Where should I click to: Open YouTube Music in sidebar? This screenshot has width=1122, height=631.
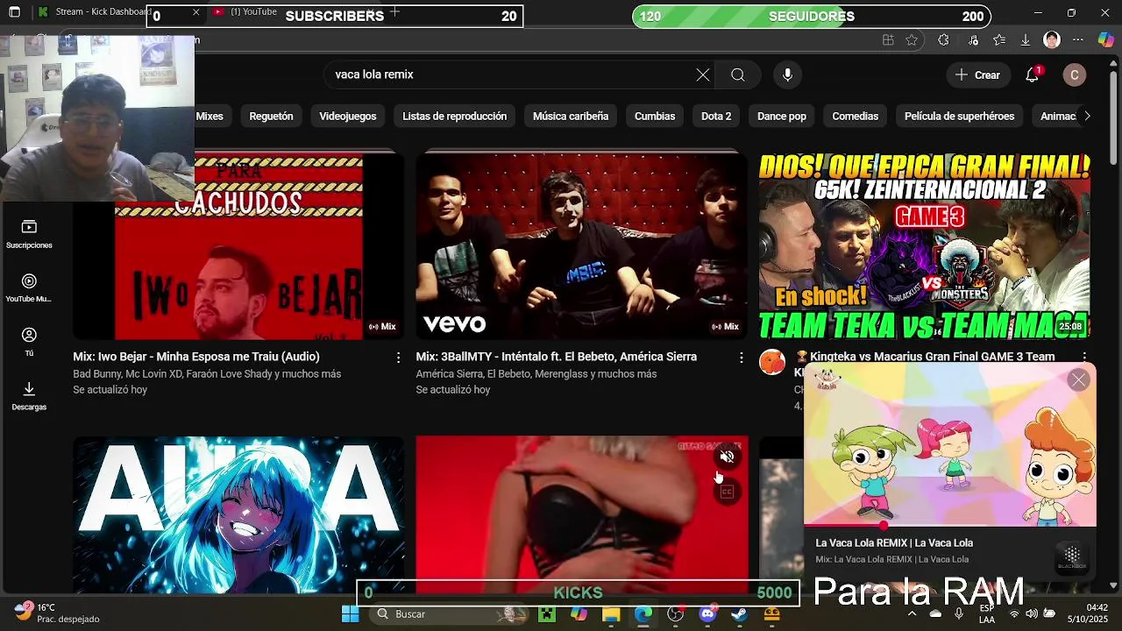[29, 287]
